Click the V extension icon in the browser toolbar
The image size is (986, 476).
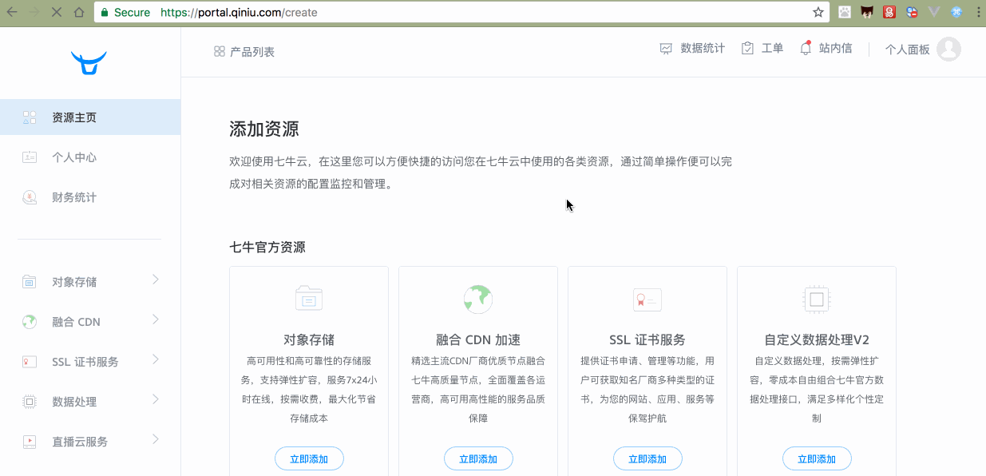pos(933,12)
